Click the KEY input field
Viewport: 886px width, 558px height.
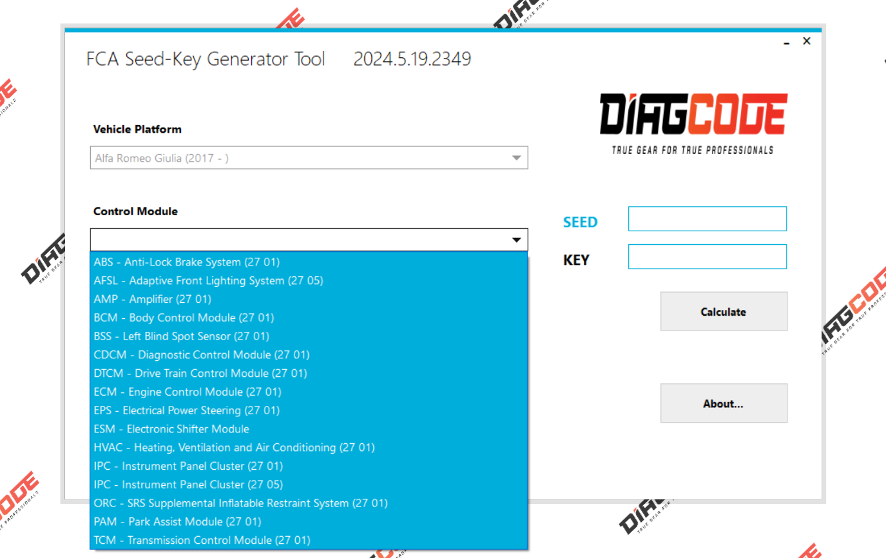point(708,256)
